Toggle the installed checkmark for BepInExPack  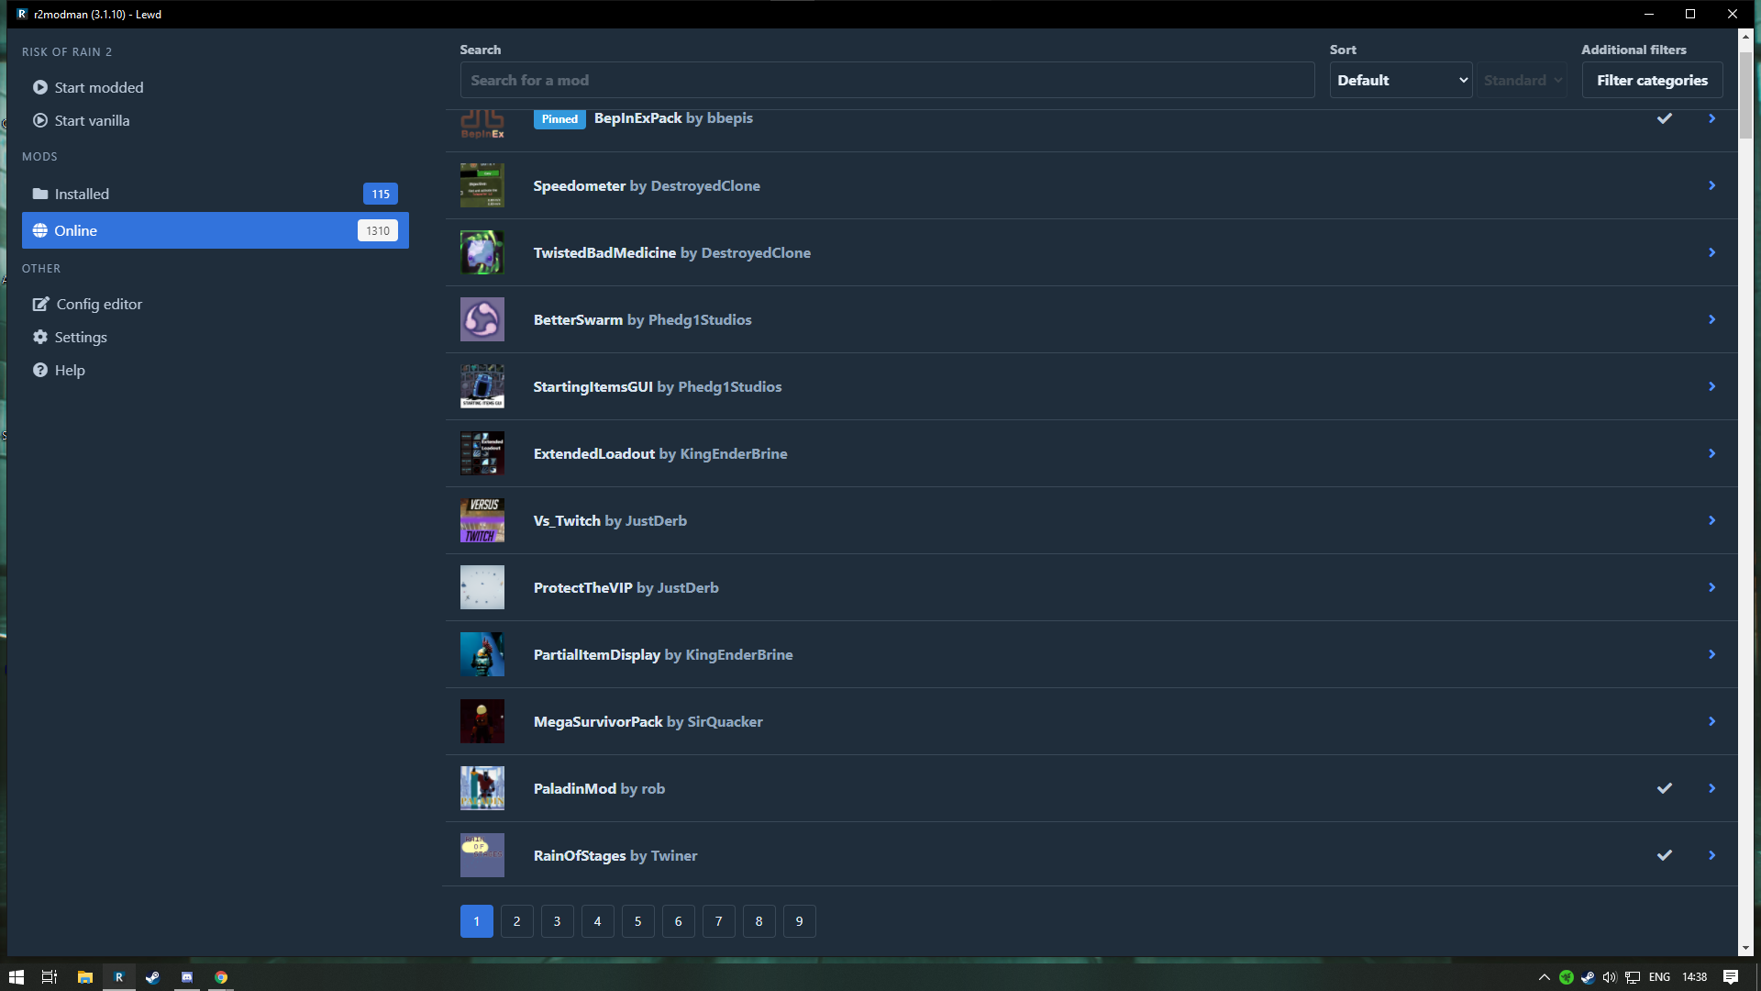pos(1665,118)
